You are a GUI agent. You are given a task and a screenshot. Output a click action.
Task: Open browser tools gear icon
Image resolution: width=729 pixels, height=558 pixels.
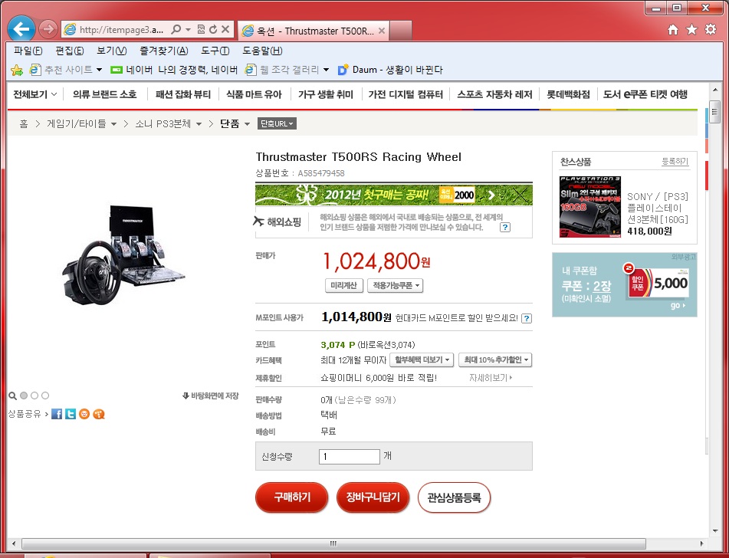coord(710,29)
